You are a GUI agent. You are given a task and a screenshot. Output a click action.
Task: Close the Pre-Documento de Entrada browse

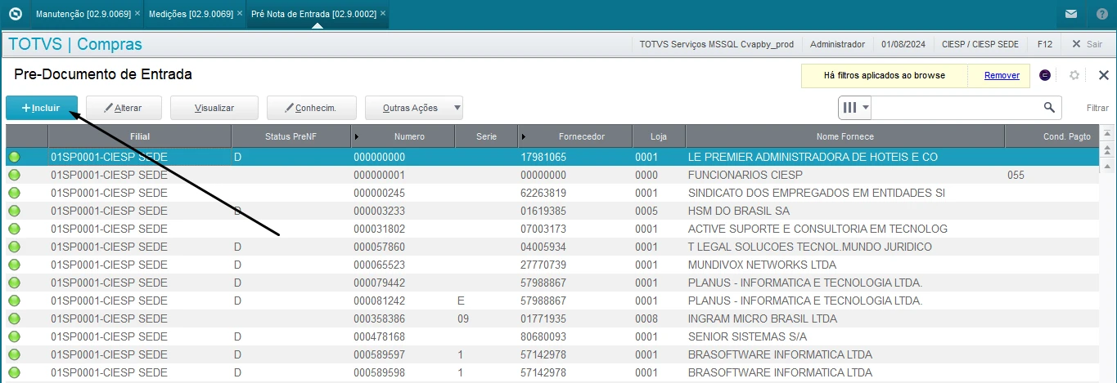pos(1103,75)
